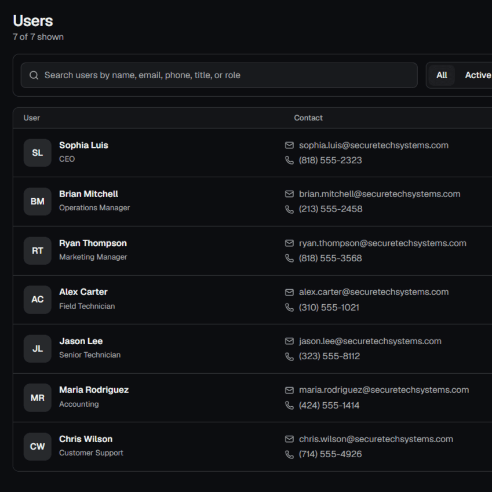This screenshot has width=492, height=492.
Task: Click the Operations Manager title text
Action: tap(94, 207)
